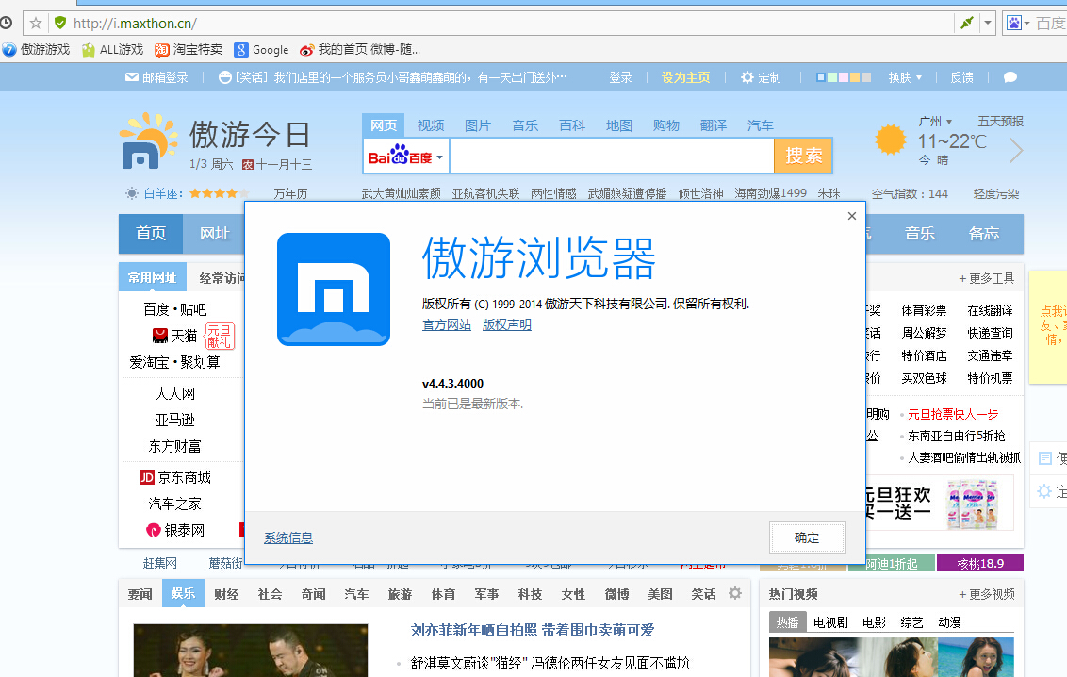Open 官方网站 link in dialog
Screen dimensions: 1067x677
pos(447,324)
